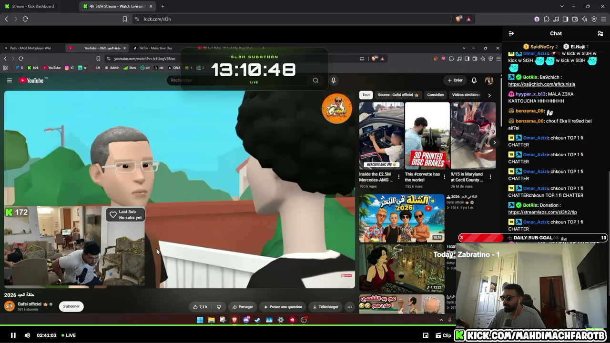Click the Partager share button
Viewport: 610px width, 343px height.
[243, 307]
